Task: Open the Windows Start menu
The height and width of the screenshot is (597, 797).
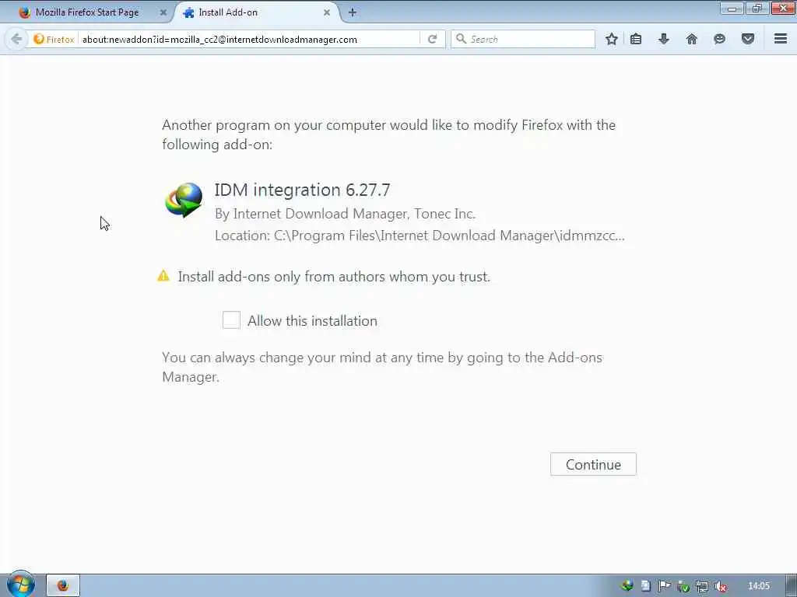Action: tap(20, 585)
